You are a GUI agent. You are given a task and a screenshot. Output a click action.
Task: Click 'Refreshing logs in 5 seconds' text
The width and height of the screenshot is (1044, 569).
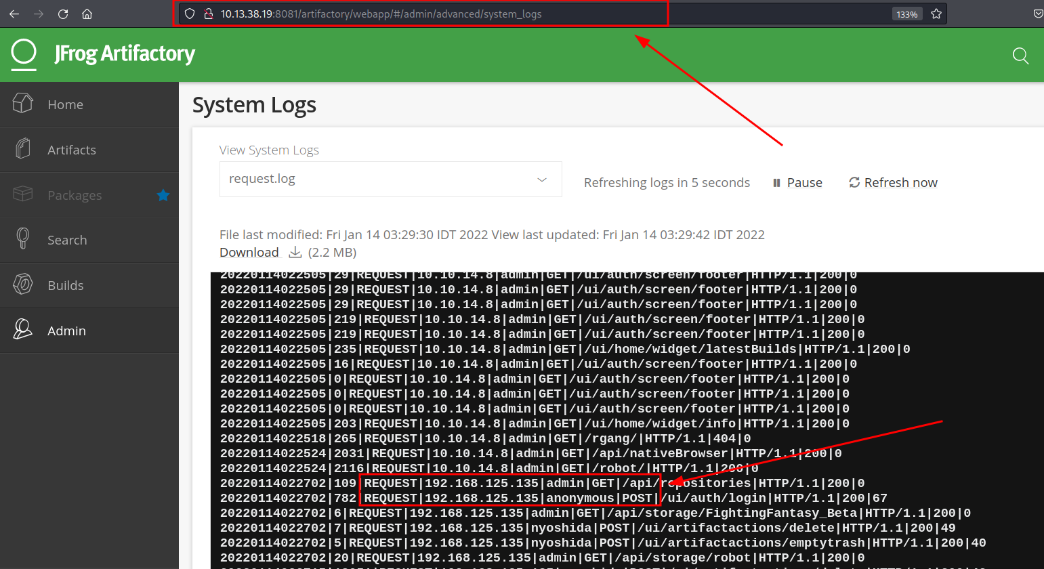point(667,183)
